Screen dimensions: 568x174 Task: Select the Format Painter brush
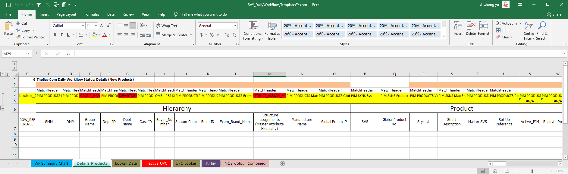pos(30,37)
